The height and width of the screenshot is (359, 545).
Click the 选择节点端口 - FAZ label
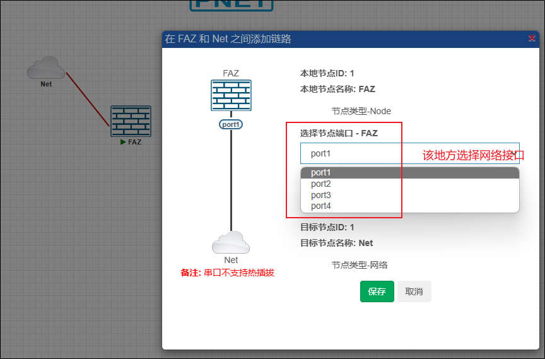click(339, 133)
